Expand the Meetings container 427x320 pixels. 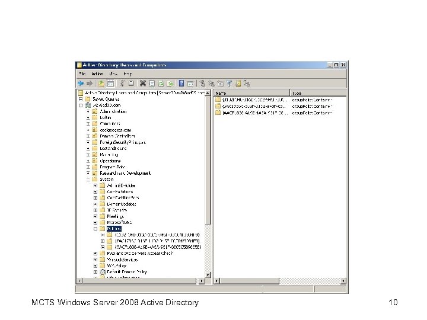[95, 216]
